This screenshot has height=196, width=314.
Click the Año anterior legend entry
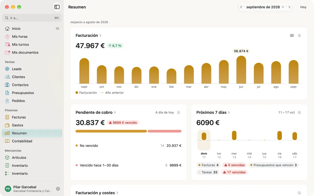pyautogui.click(x=112, y=93)
